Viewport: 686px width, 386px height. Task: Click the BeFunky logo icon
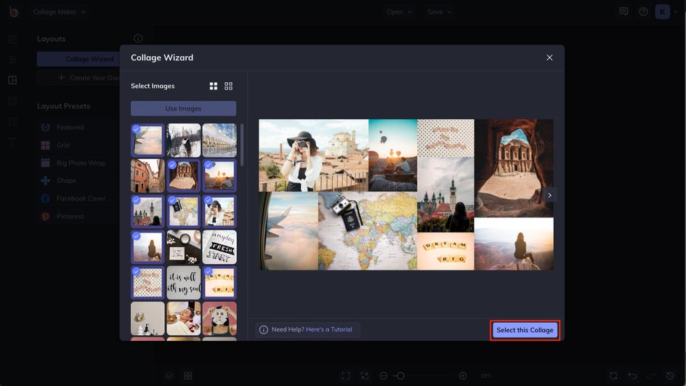pyautogui.click(x=14, y=12)
